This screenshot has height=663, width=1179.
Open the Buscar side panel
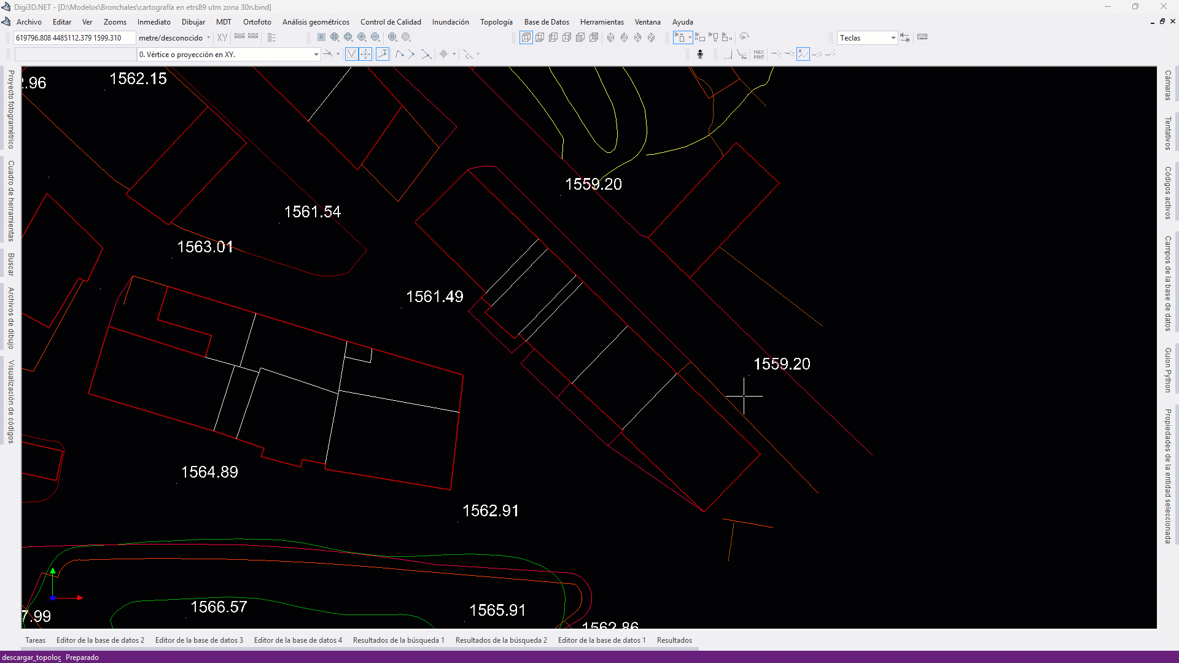tap(10, 264)
